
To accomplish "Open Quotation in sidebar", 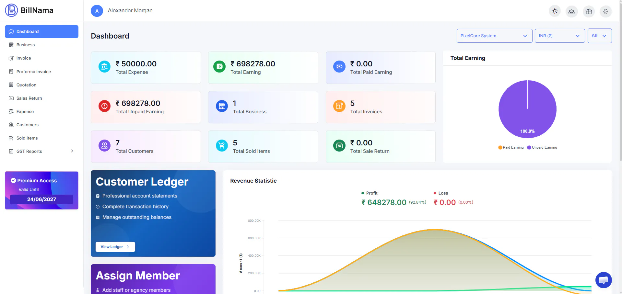I will pos(41,85).
